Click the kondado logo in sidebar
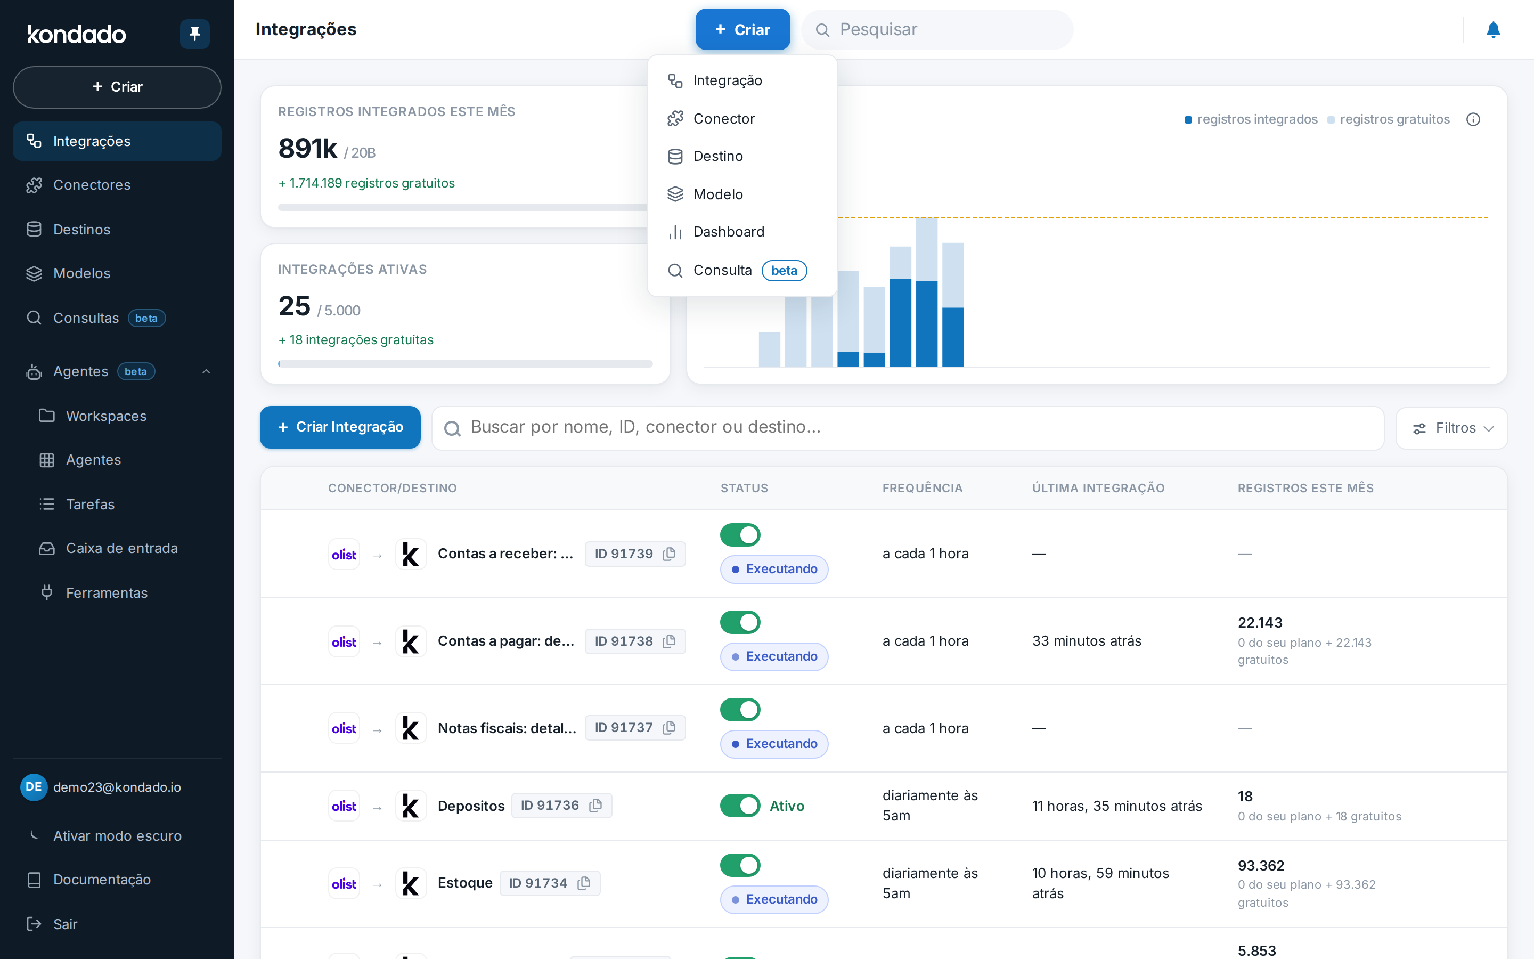The height and width of the screenshot is (959, 1534). [x=77, y=34]
